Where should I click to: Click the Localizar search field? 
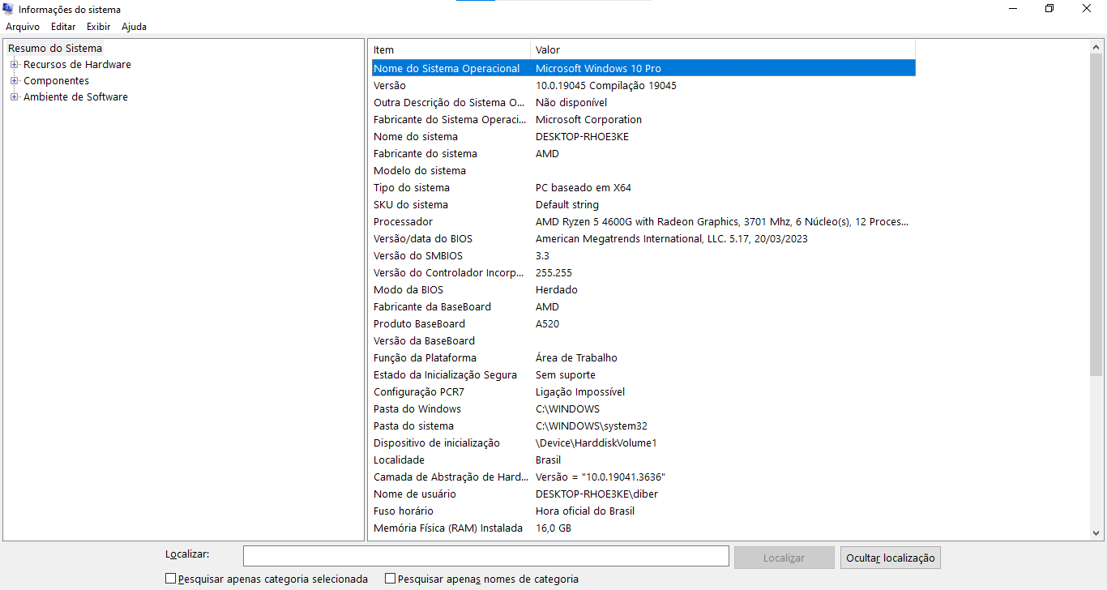click(486, 556)
